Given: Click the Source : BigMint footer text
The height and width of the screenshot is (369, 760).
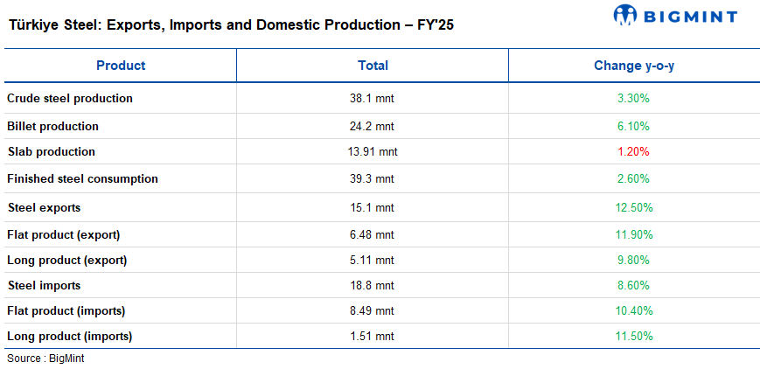Looking at the screenshot, I should [x=45, y=359].
